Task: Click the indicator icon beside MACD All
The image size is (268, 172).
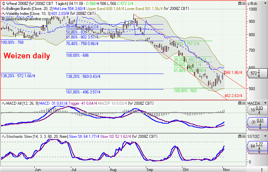Action: click(x=4, y=103)
